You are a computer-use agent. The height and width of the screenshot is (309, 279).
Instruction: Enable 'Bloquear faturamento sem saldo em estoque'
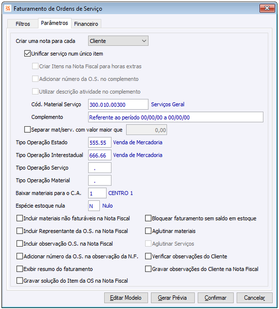[148, 218]
